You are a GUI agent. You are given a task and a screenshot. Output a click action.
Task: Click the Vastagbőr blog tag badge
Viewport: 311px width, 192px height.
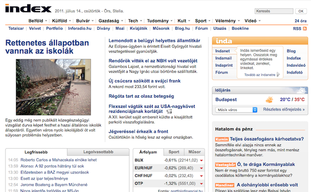pos(225,165)
